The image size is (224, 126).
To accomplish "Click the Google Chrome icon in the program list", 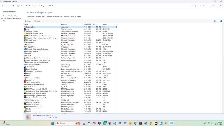I will point(25,47).
